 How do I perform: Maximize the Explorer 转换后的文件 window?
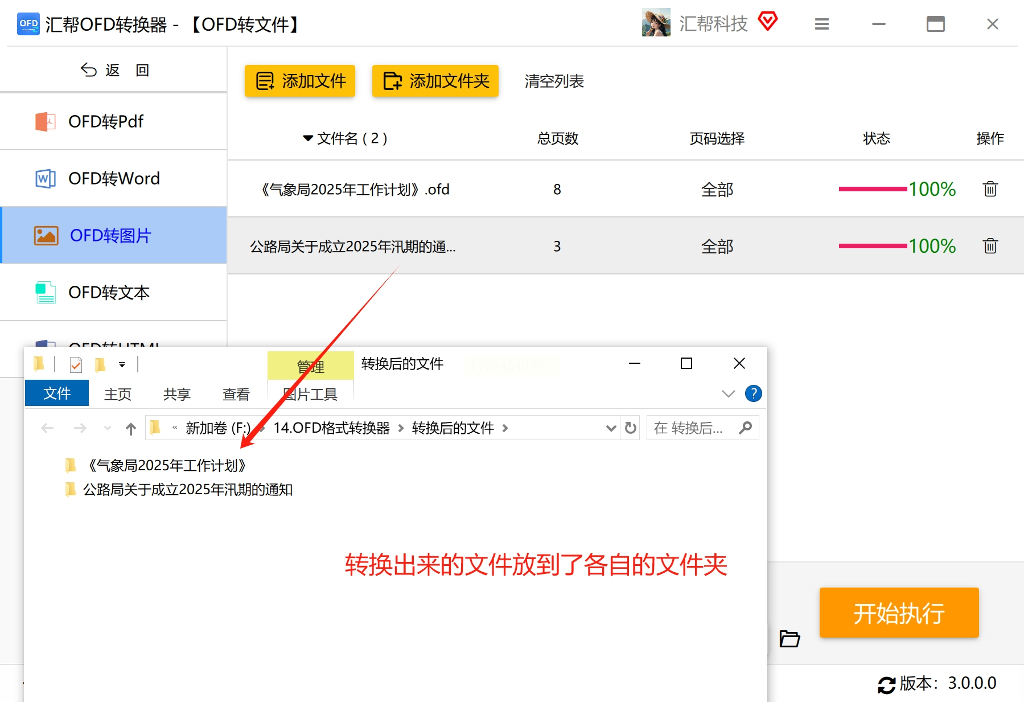[x=686, y=363]
